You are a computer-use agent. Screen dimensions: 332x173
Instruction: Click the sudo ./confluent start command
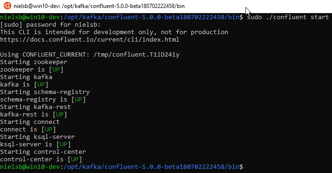click(x=288, y=17)
